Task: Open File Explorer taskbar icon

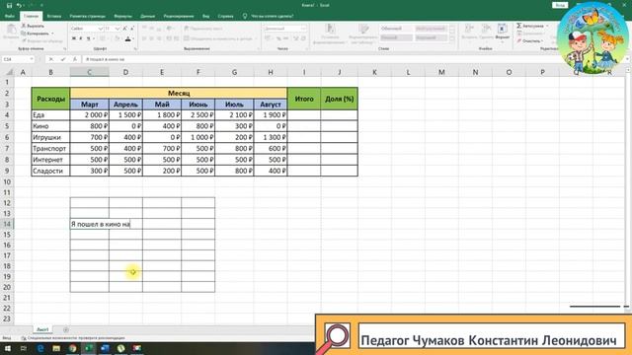Action: (x=56, y=348)
